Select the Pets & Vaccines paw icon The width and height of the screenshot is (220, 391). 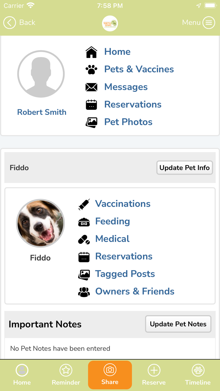tap(91, 69)
